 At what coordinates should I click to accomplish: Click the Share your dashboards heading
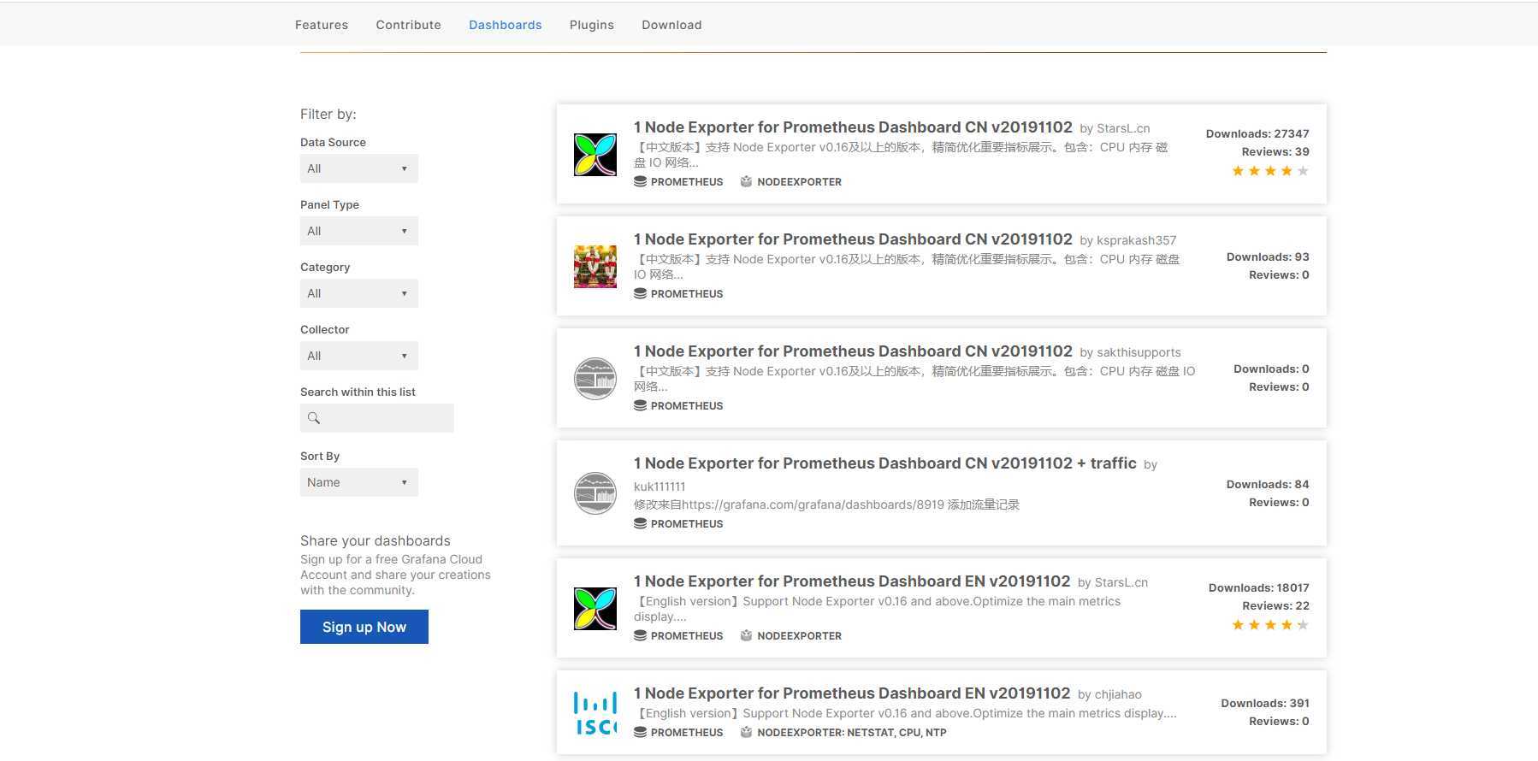click(375, 540)
